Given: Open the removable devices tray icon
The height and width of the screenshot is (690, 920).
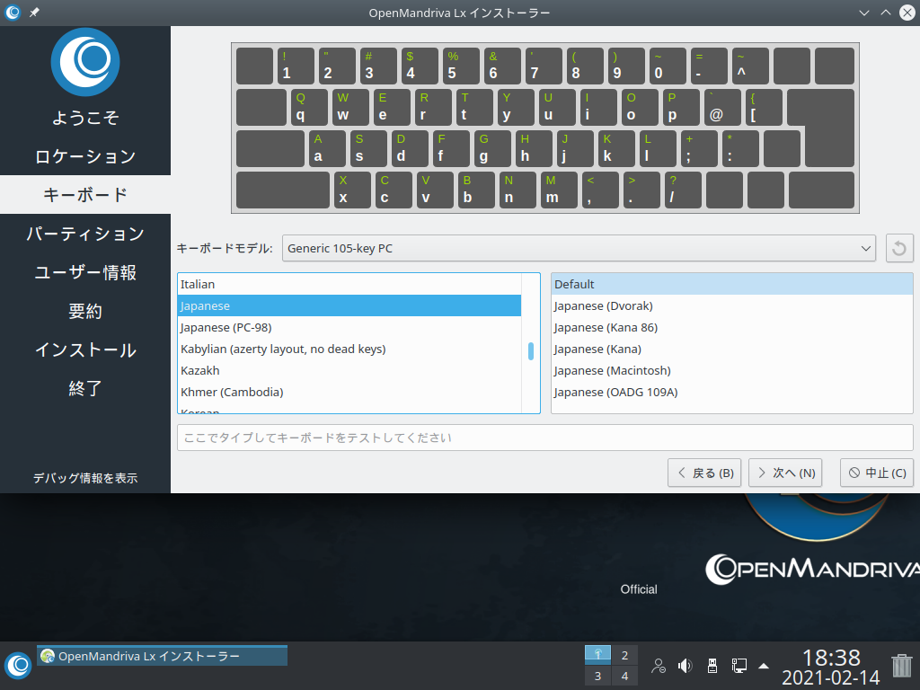Looking at the screenshot, I should pyautogui.click(x=712, y=666).
